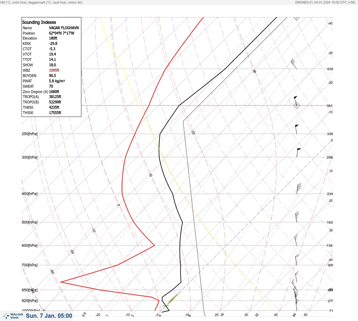Click the TH500 value 17555ft
Image resolution: width=358 pixels, height=321 pixels.
(55, 113)
